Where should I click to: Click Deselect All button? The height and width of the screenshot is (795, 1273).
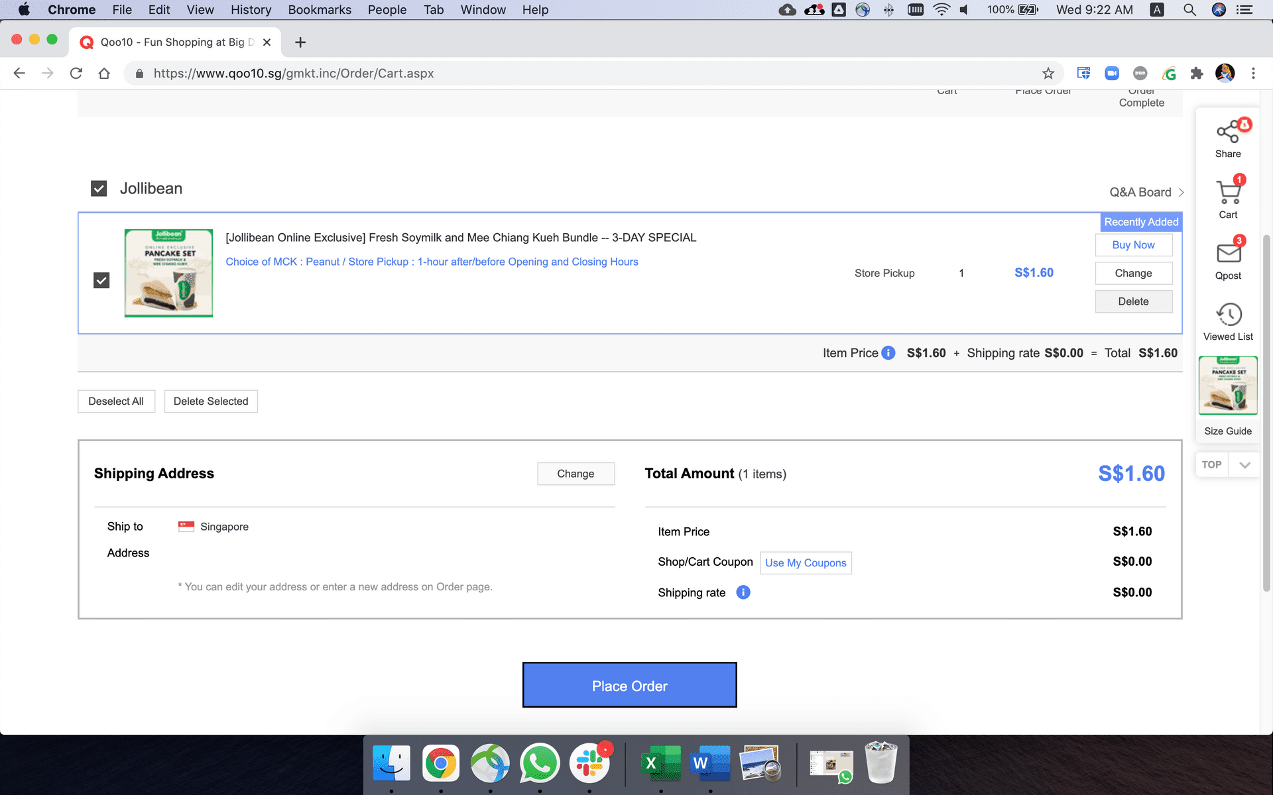[116, 401]
